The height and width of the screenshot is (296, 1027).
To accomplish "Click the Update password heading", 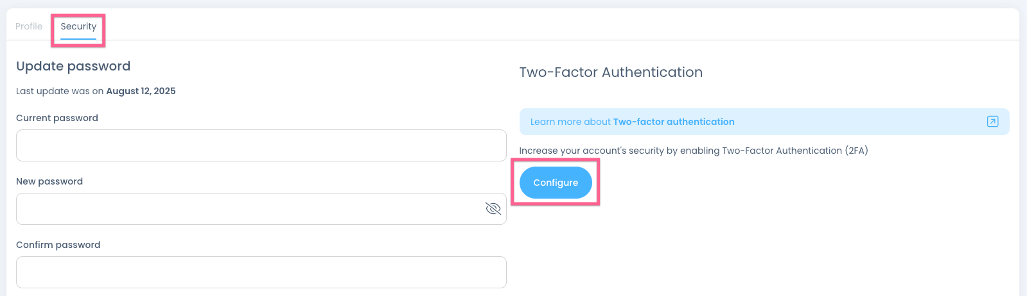I will click(73, 66).
